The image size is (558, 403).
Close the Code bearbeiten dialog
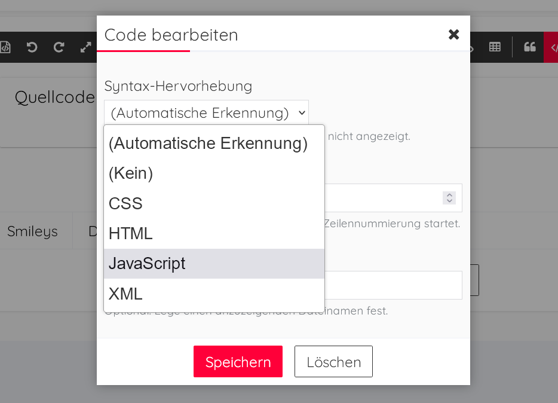pos(453,35)
